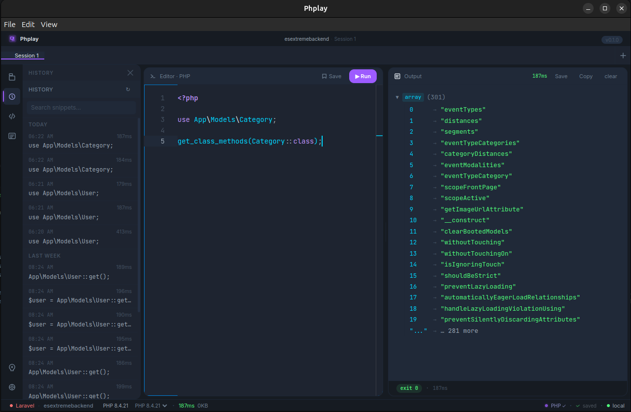Open the 196ms last week history entry

click(80, 296)
